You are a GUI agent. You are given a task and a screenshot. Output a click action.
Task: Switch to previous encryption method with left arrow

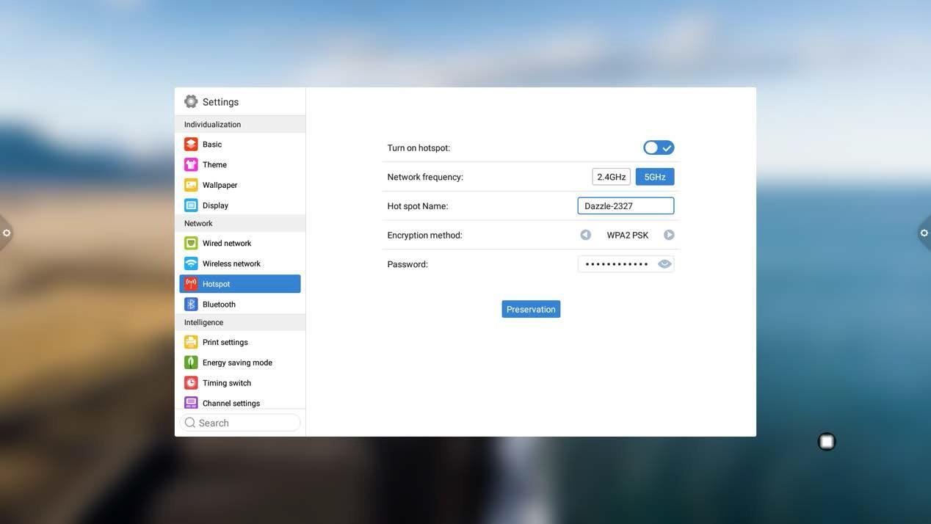(x=585, y=235)
